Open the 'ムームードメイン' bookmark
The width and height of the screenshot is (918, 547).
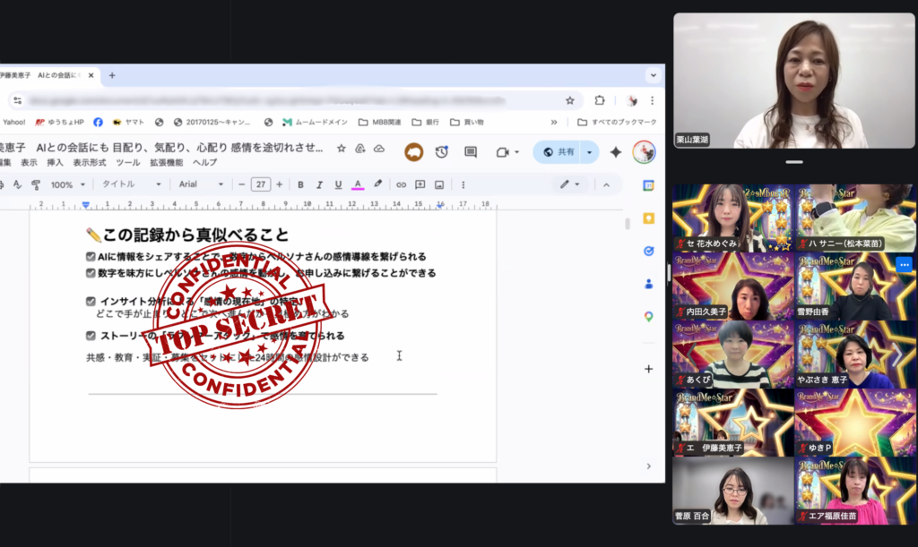point(316,122)
